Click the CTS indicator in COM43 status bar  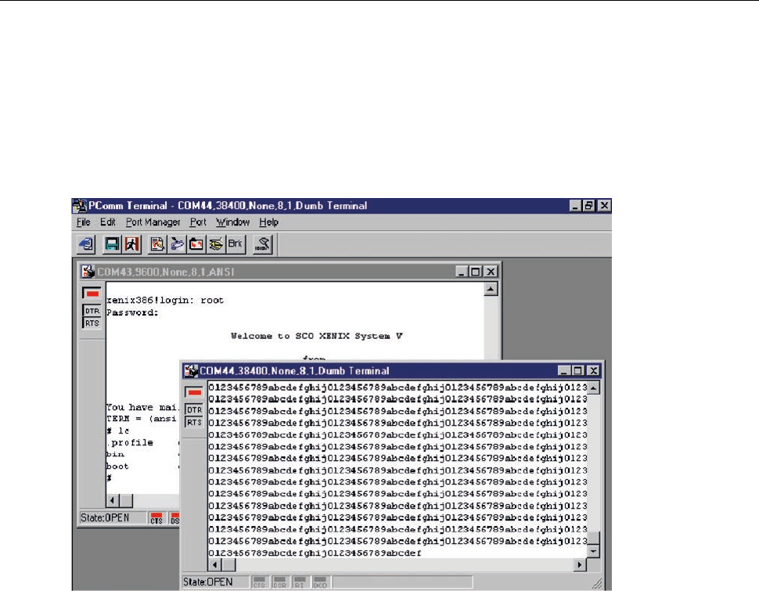[156, 518]
